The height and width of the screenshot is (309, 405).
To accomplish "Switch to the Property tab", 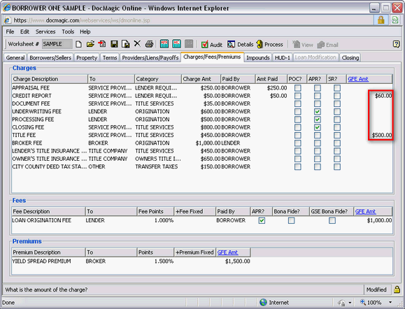I will click(87, 57).
